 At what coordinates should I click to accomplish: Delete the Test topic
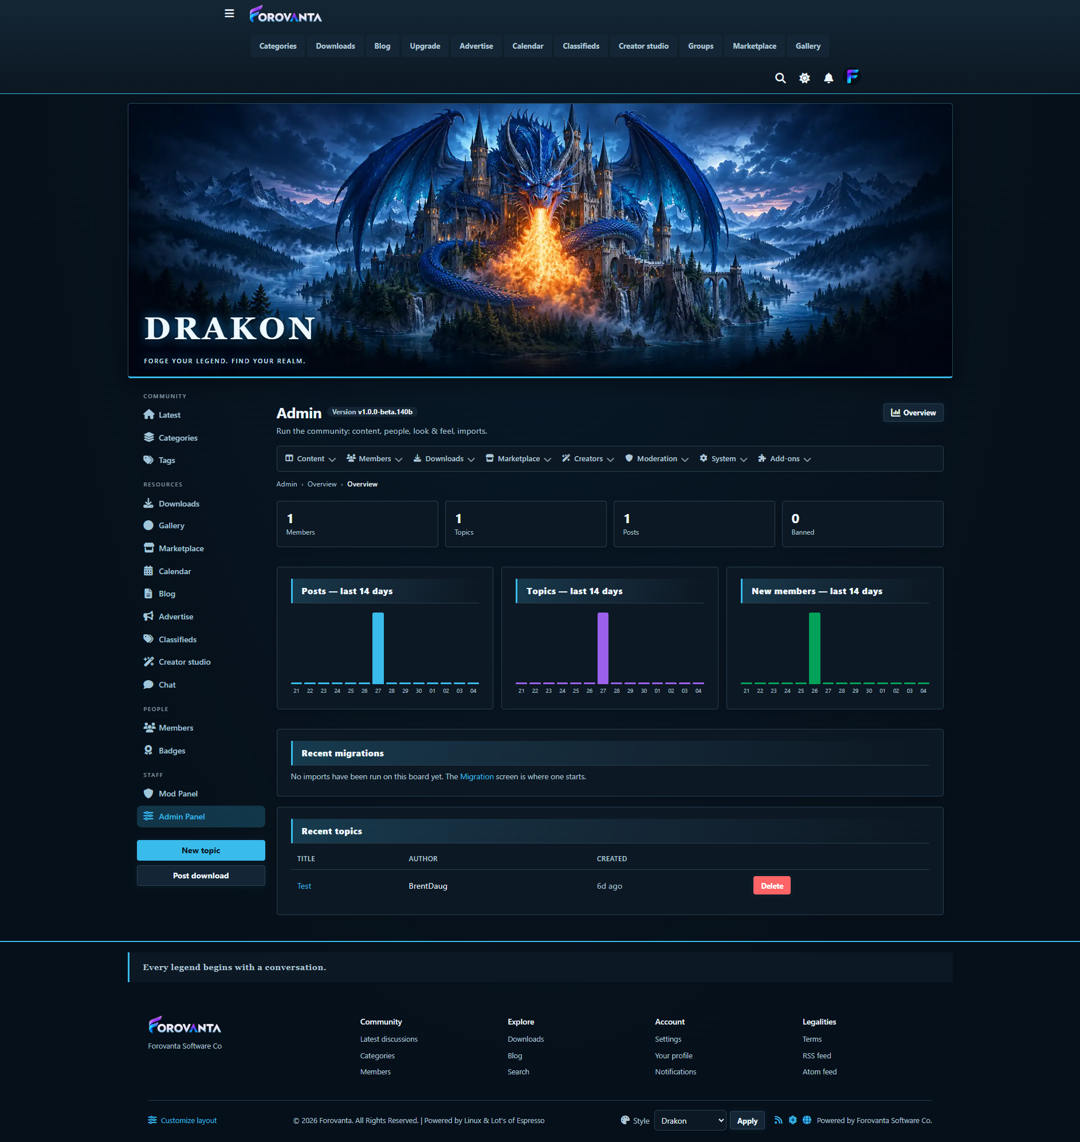[x=772, y=885]
